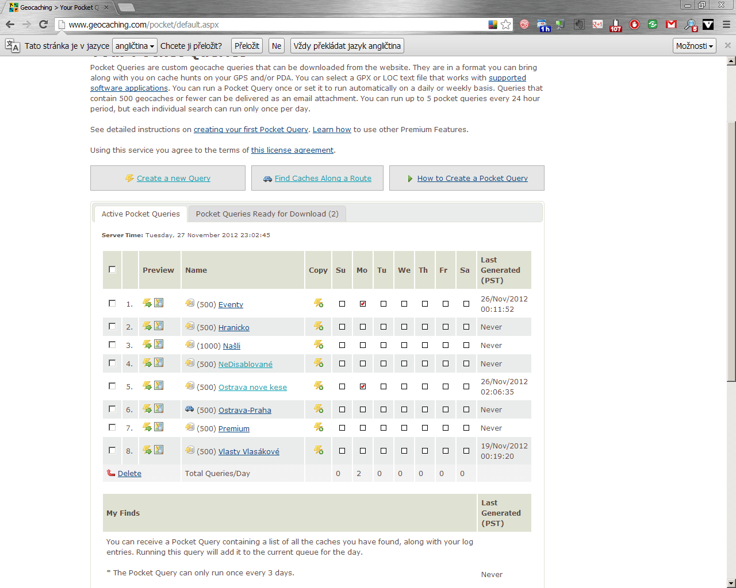Delete selected queries
736x588 pixels.
pyautogui.click(x=129, y=473)
